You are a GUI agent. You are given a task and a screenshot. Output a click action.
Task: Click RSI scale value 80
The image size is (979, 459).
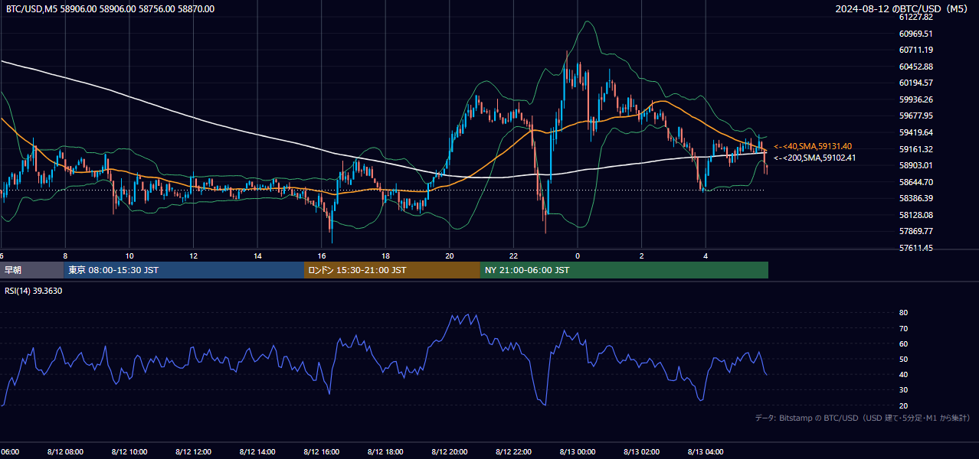pos(903,313)
